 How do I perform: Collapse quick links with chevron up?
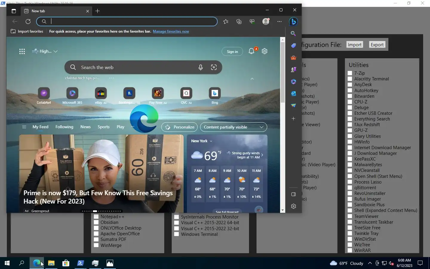point(252,79)
